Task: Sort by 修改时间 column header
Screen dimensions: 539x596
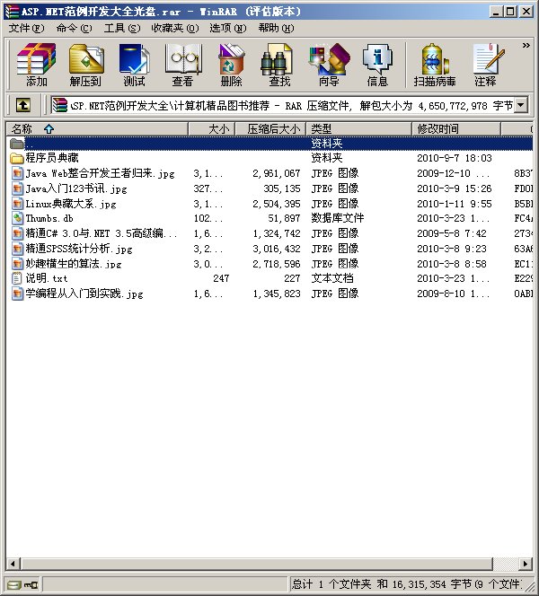Action: point(456,129)
